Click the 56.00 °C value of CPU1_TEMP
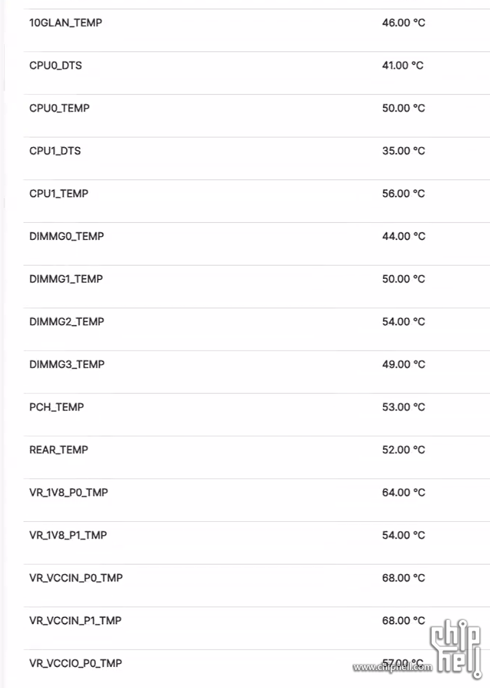Image resolution: width=490 pixels, height=688 pixels. [x=404, y=193]
